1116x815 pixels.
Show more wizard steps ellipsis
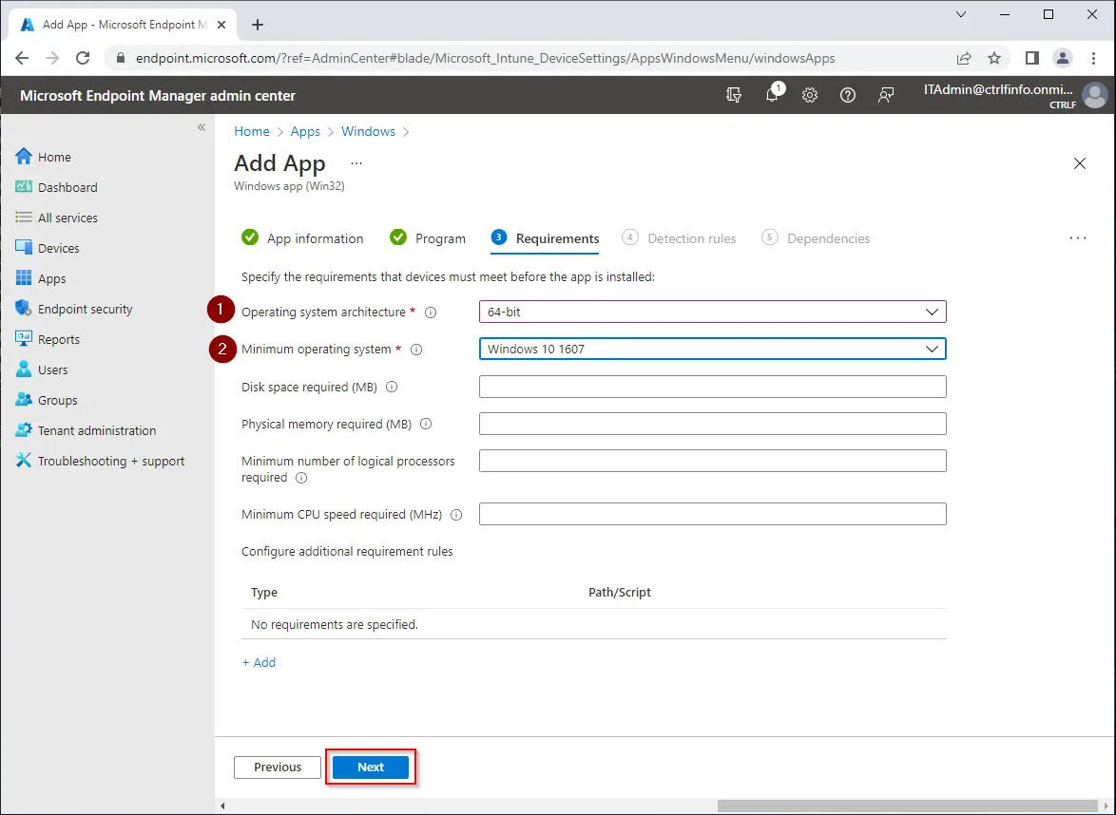(x=1078, y=238)
